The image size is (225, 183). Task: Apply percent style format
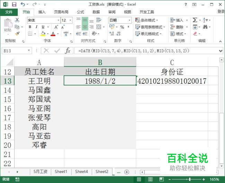(x=122, y=27)
